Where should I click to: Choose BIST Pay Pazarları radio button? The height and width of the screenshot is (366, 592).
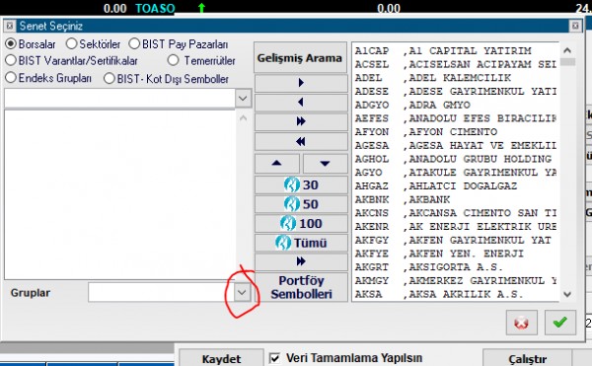pos(179,44)
